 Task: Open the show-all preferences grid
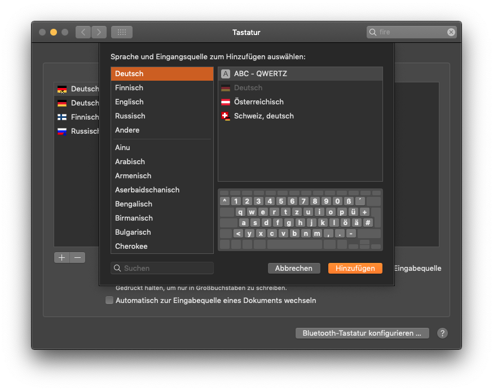122,32
